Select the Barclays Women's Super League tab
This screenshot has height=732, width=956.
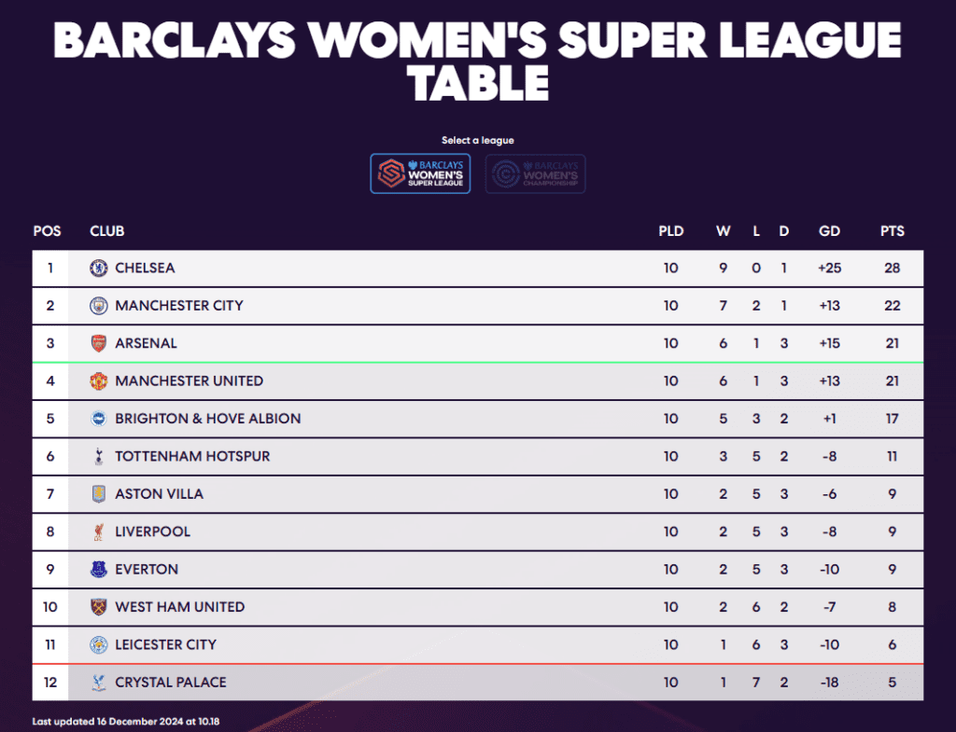[x=420, y=173]
